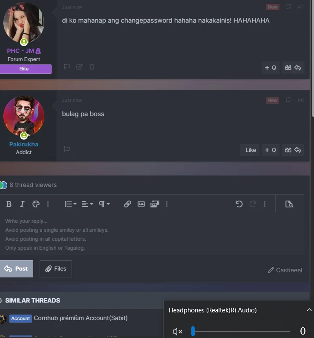Open the list dropdown in editor toolbar
The image size is (314, 338).
[x=70, y=204]
